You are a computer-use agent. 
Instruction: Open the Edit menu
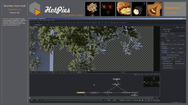pos(34,20)
